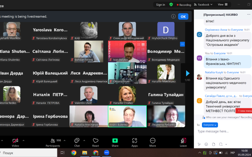Viewport: 252px width, 157px height.
Task: Click the Windows search box Пошук
Action: [x=28, y=153]
